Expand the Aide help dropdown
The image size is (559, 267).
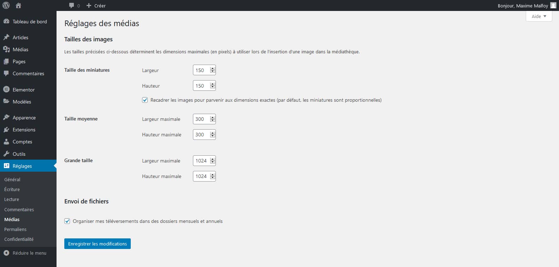coord(539,16)
